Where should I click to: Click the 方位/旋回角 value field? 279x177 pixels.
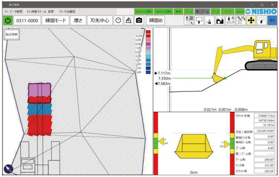click(x=265, y=131)
